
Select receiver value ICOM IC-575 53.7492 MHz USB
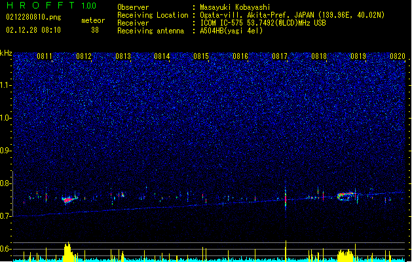point(263,23)
